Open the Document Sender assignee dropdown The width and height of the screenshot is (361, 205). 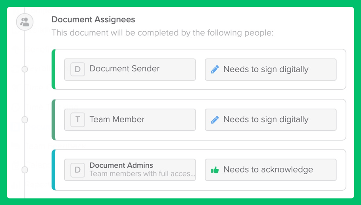130,69
